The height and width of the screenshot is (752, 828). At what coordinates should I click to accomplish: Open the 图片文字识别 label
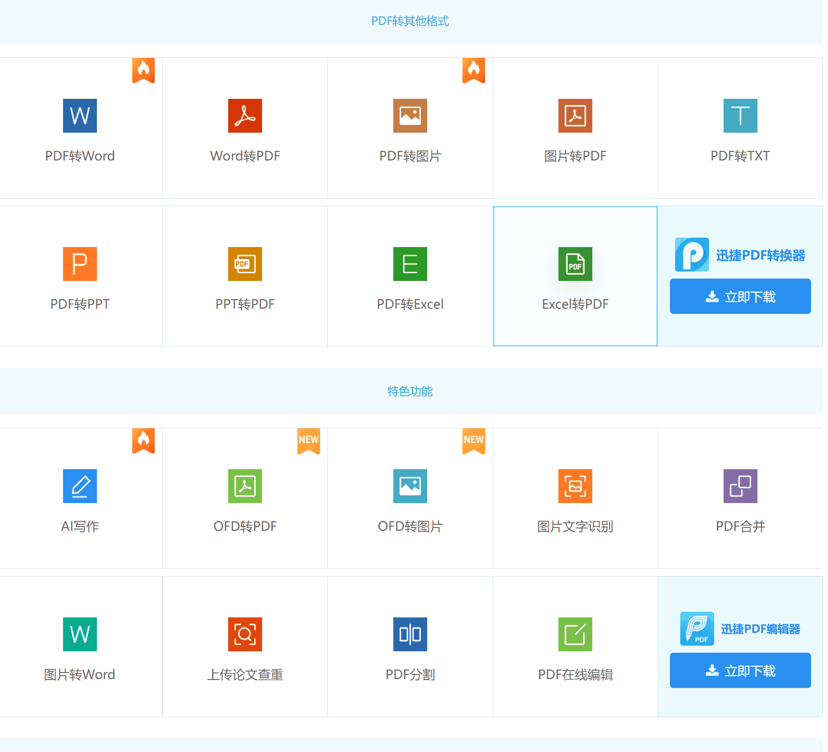(575, 526)
